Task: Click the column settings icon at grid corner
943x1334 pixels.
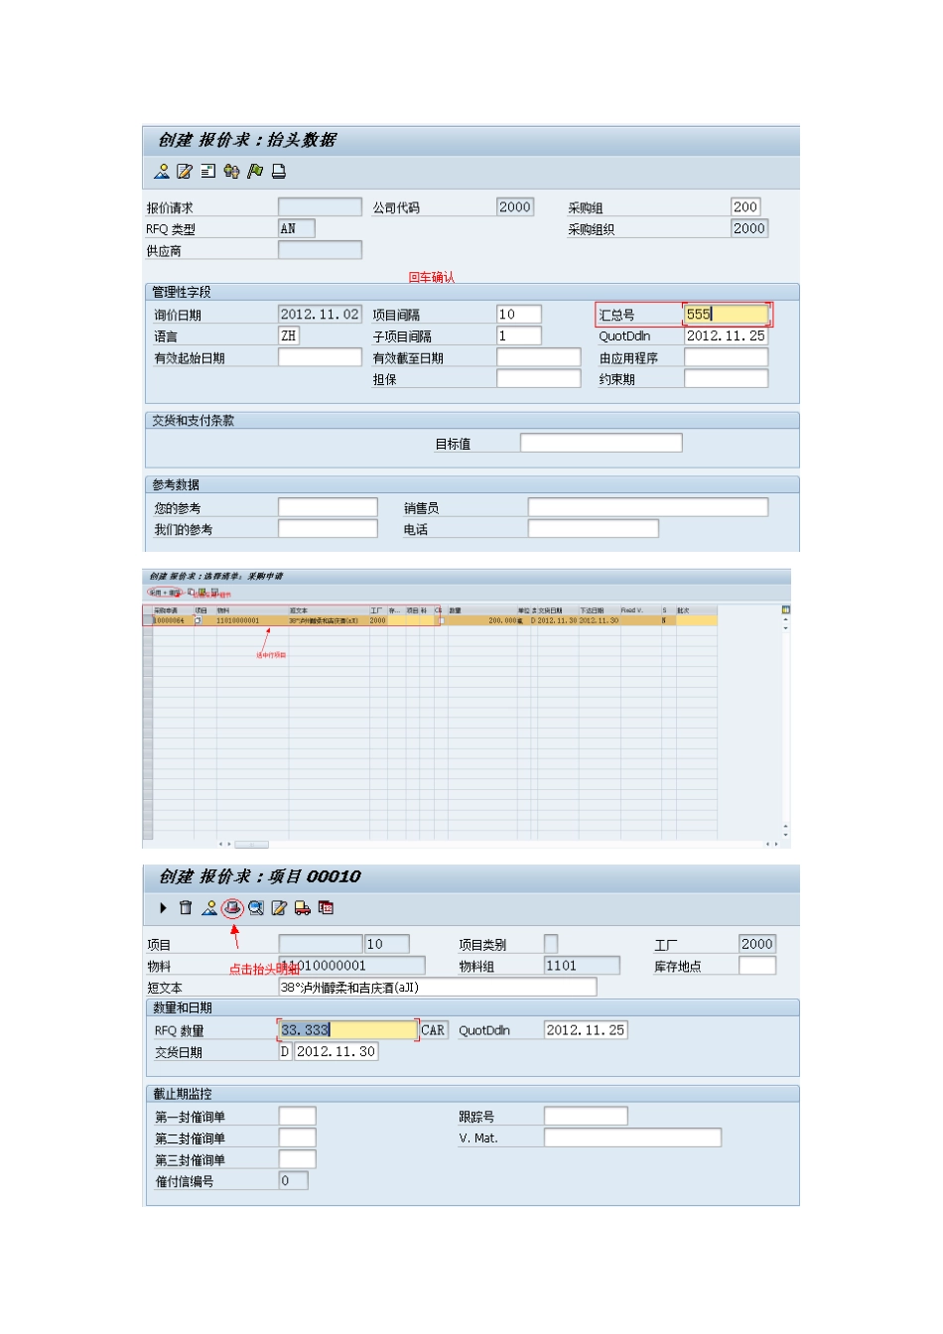Action: click(x=785, y=610)
